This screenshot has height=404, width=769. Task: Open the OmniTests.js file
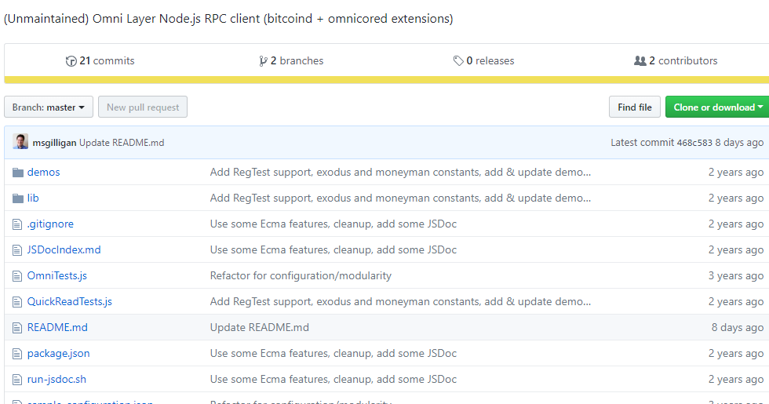point(56,275)
